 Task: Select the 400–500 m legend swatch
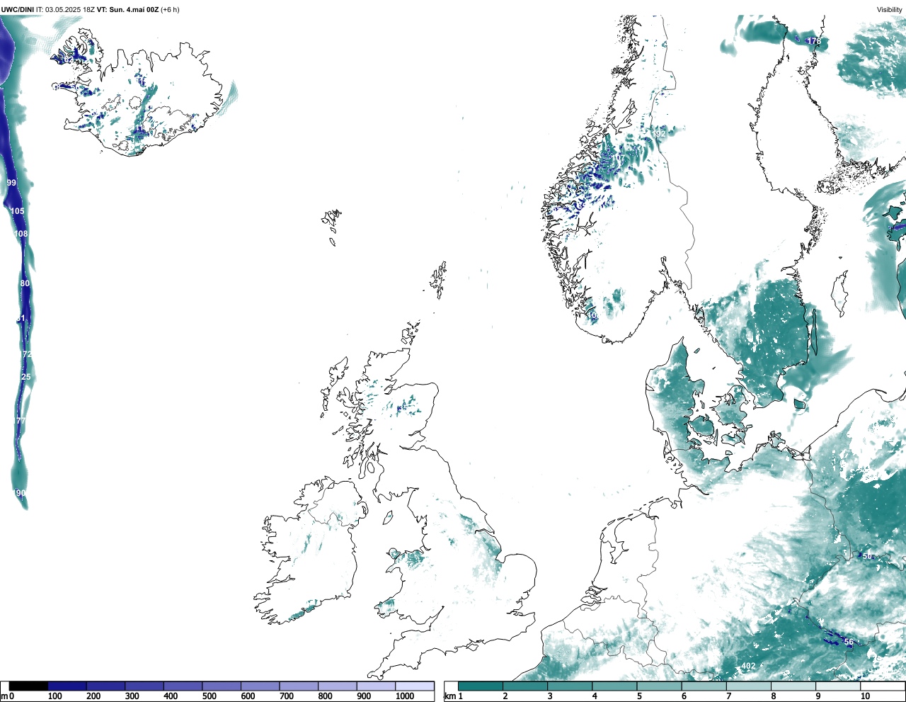click(x=183, y=686)
